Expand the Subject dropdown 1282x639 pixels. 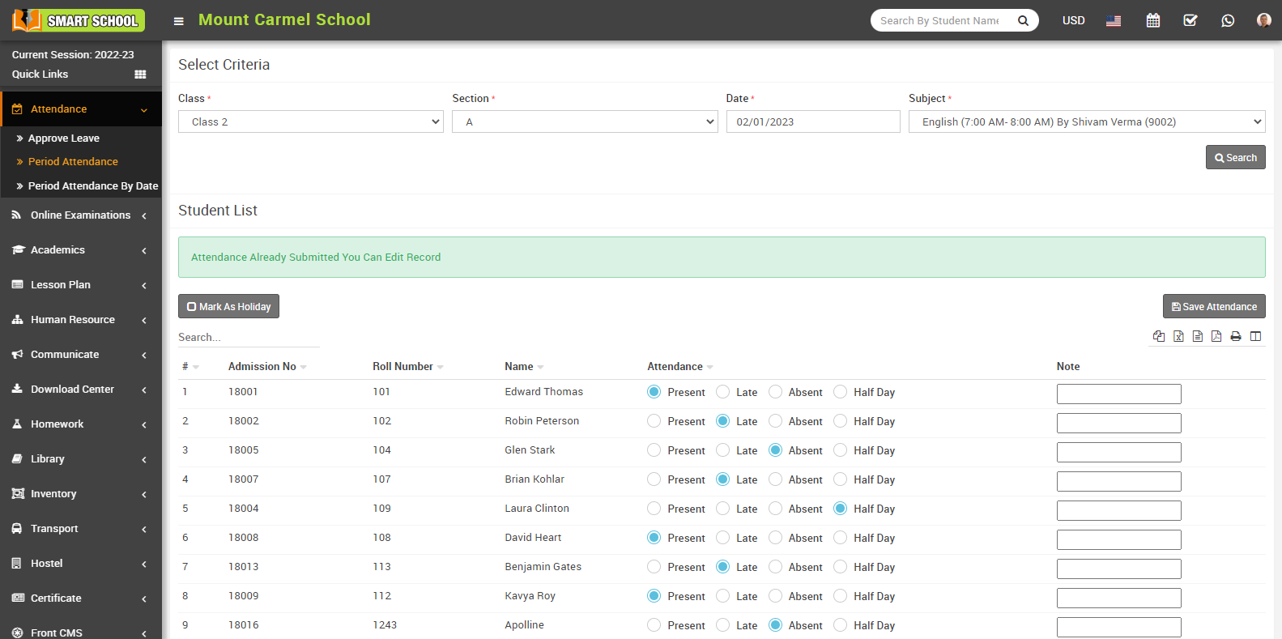tap(1086, 121)
